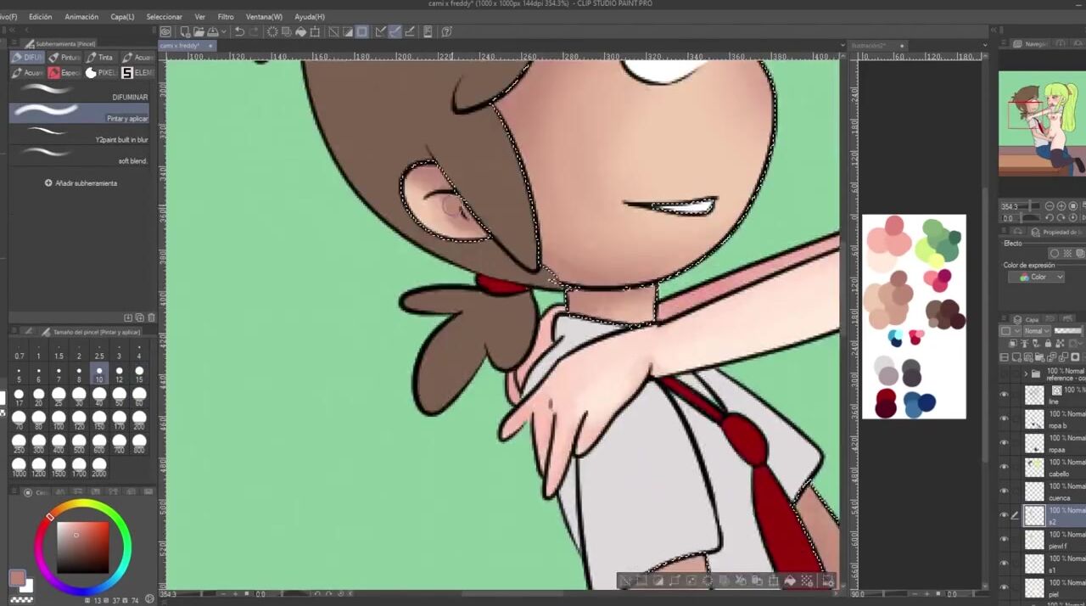This screenshot has height=606, width=1086.
Task: Pick a hue on the color wheel square
Action: tap(82, 547)
